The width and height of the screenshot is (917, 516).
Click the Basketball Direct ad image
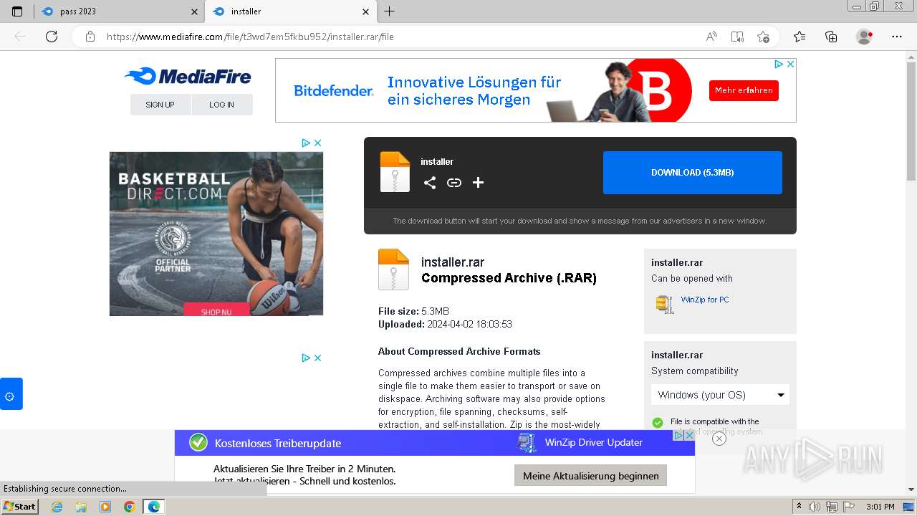coord(216,233)
